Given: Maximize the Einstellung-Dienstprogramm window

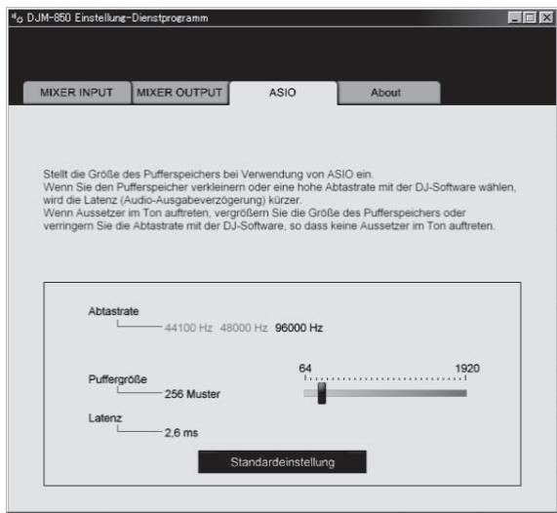Looking at the screenshot, I should [531, 18].
